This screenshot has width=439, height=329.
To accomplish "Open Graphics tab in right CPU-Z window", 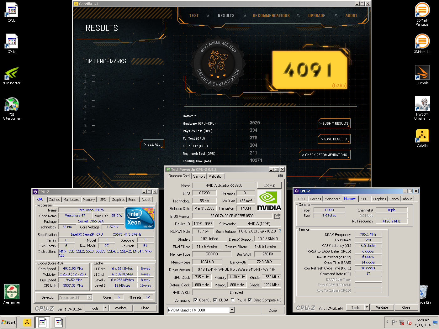I will [379, 199].
